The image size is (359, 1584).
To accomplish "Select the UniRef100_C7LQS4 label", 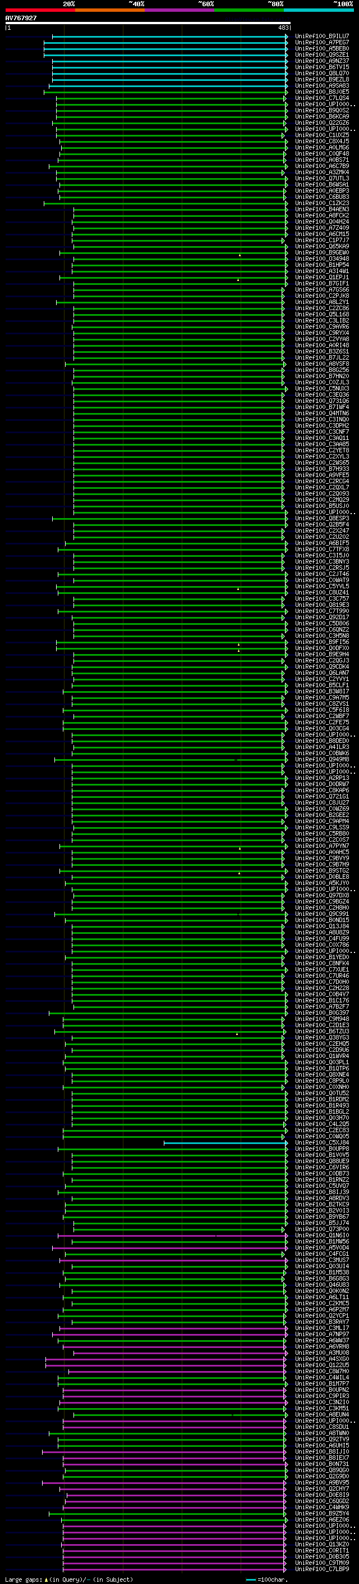I will [321, 98].
